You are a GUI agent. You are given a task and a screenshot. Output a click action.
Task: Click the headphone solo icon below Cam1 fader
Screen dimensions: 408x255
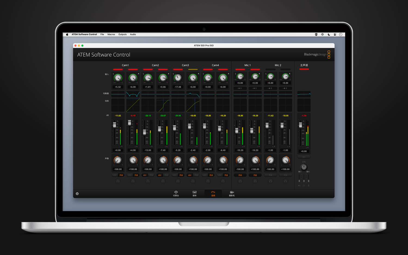(118, 181)
